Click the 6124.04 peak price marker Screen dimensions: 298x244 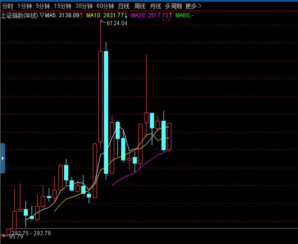117,23
